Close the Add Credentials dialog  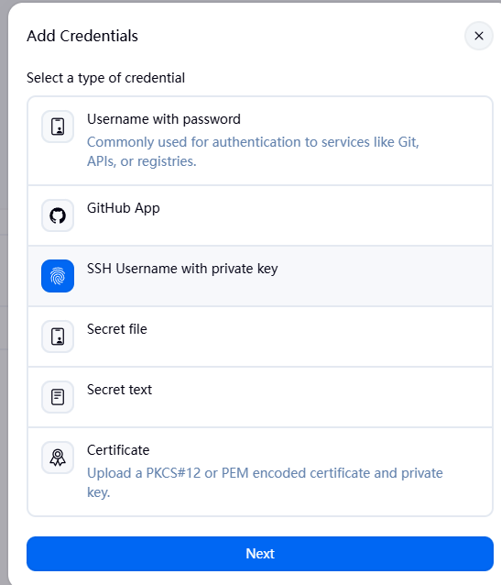click(x=479, y=36)
